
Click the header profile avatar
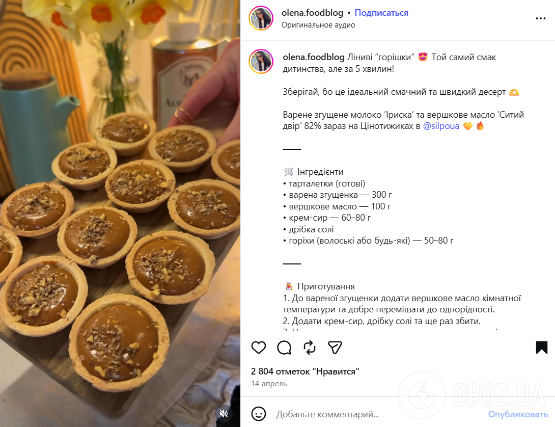pos(261,18)
